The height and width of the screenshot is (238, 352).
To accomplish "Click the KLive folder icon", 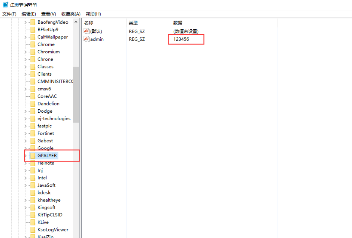I will [33, 222].
